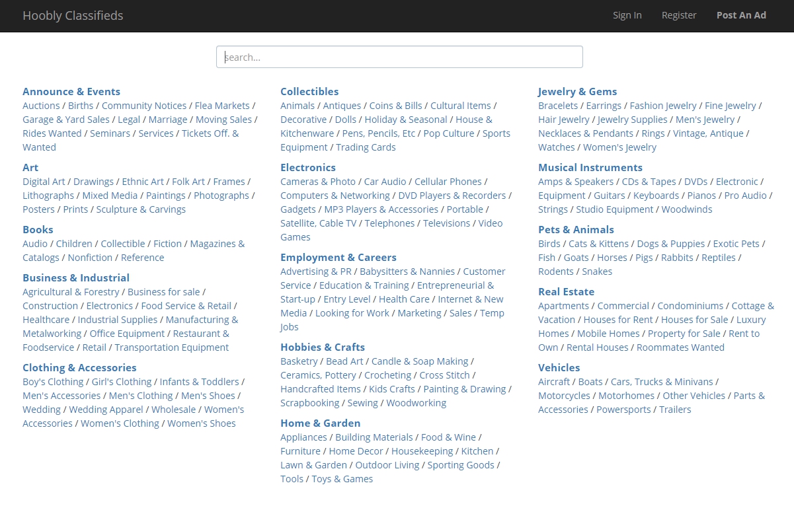This screenshot has height=508, width=794.
Task: Select the Guitars category link
Action: (x=609, y=196)
